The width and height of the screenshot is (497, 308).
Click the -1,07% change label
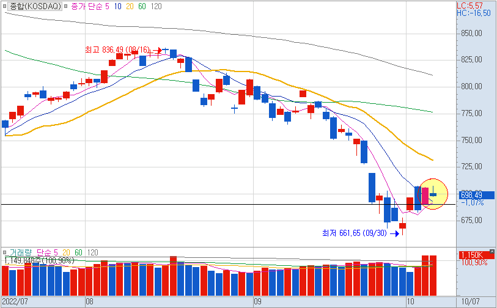click(x=473, y=203)
